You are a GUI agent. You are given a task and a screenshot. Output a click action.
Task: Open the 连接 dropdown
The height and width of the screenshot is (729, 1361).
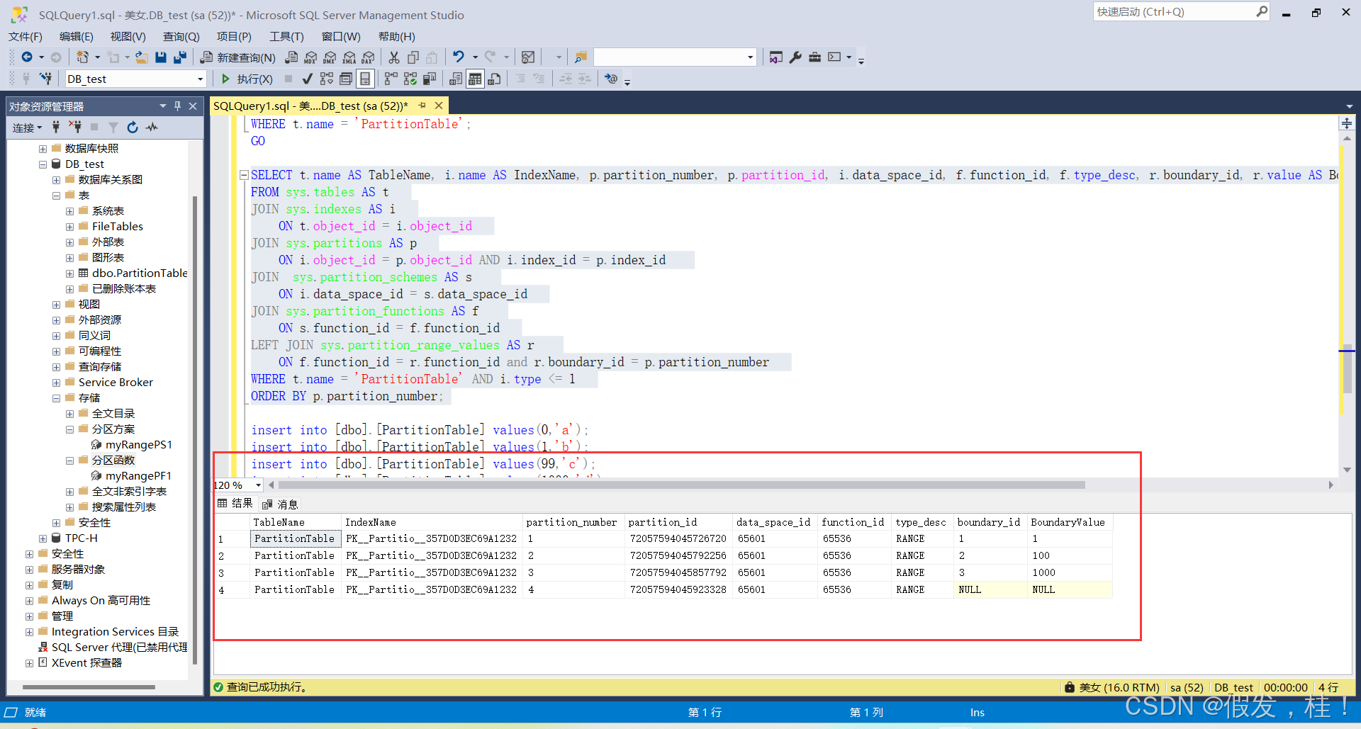[x=27, y=128]
